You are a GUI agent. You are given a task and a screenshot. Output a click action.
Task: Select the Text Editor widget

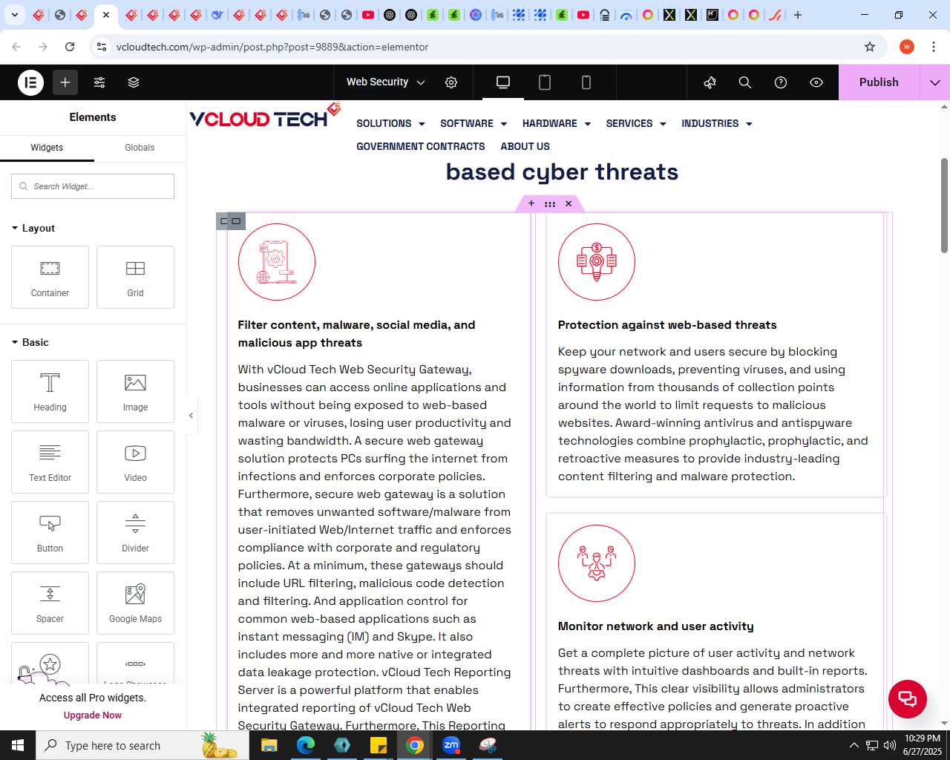50,462
